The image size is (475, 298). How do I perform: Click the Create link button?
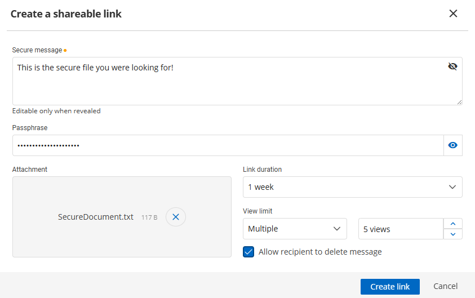390,287
